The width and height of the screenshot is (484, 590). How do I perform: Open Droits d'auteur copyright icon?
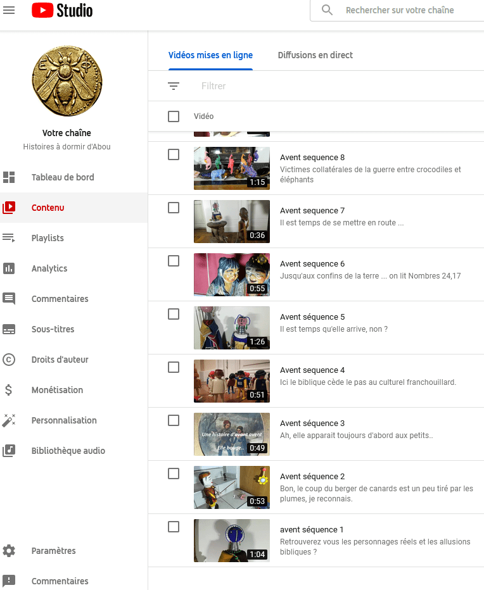coord(9,360)
